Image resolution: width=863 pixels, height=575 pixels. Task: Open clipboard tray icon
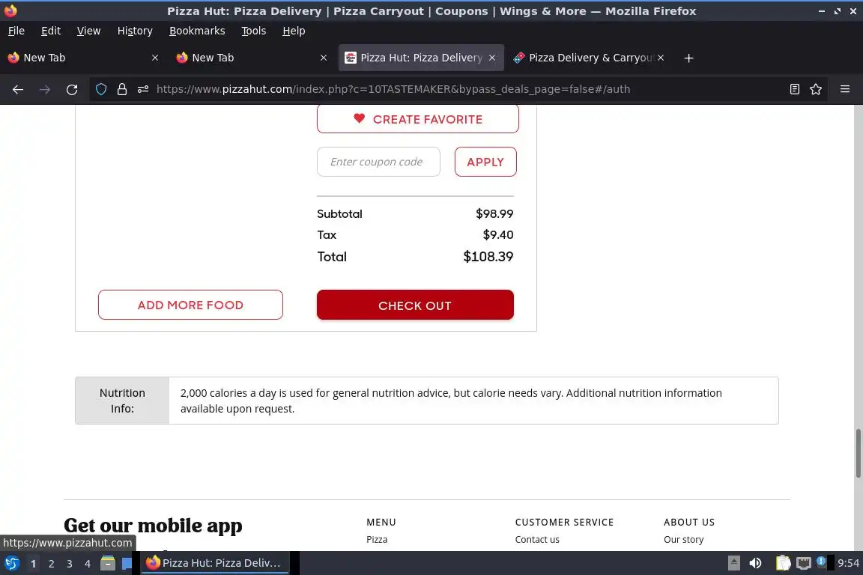point(783,563)
